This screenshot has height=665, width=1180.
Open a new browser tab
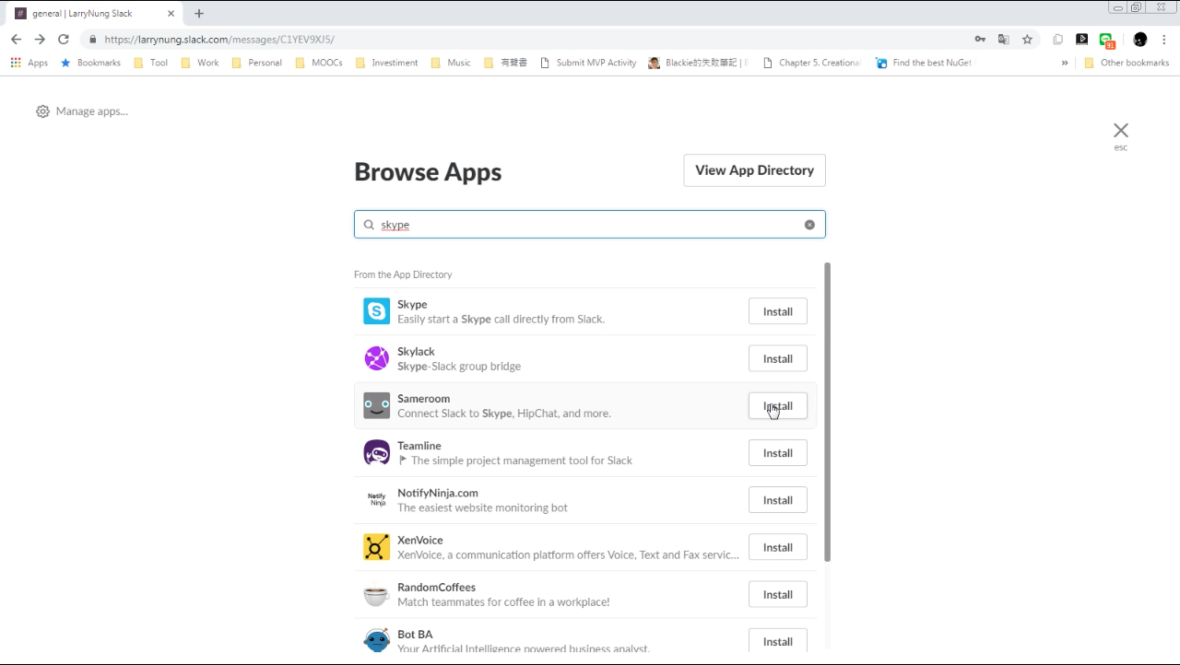click(199, 14)
